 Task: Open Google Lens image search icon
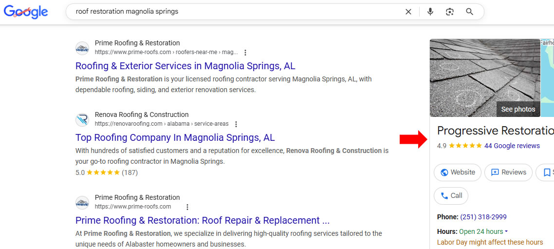[x=450, y=12]
